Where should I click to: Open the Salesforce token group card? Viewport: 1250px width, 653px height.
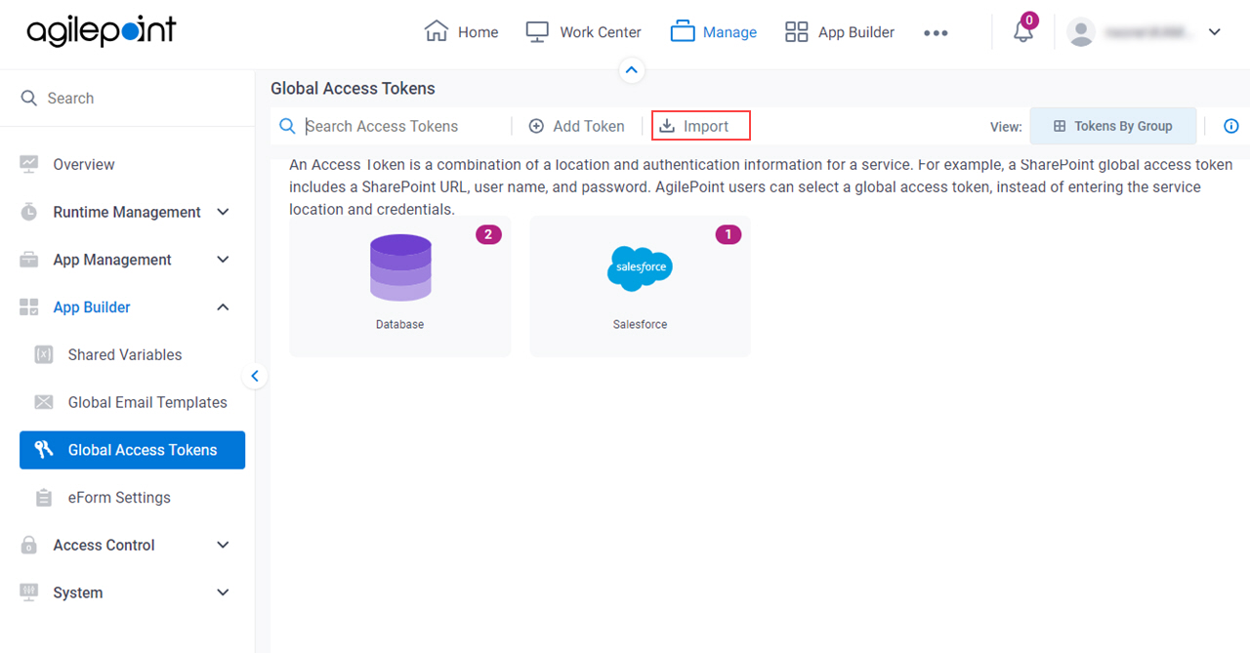click(x=641, y=286)
